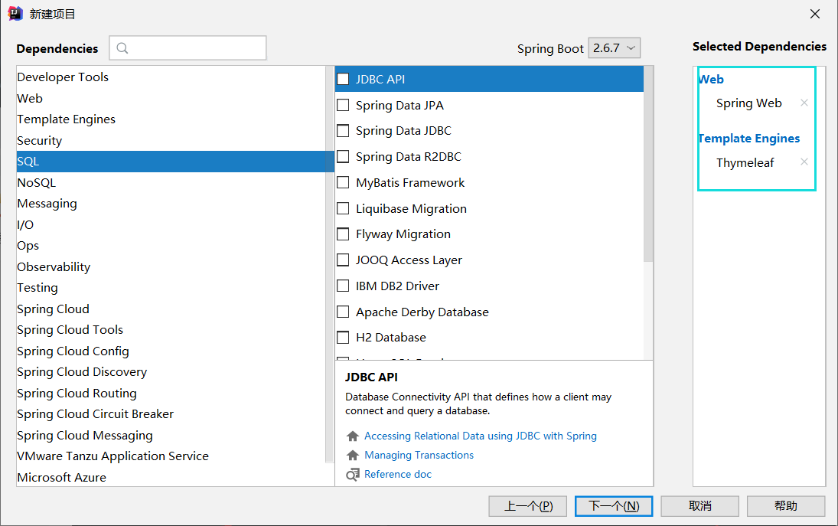Choose the Spring Cloud Routing category
The image size is (838, 526).
point(77,393)
